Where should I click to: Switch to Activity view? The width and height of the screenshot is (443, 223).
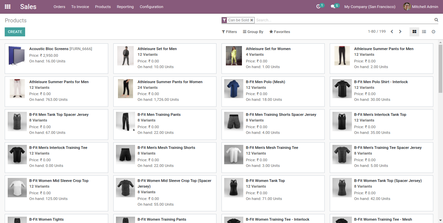click(x=433, y=32)
